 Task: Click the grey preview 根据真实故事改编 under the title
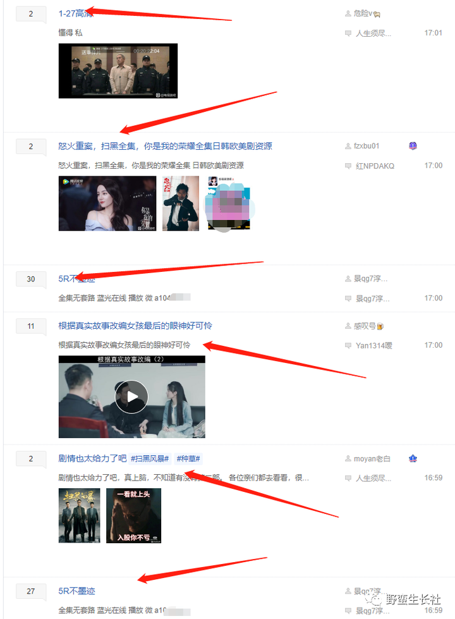(x=124, y=345)
